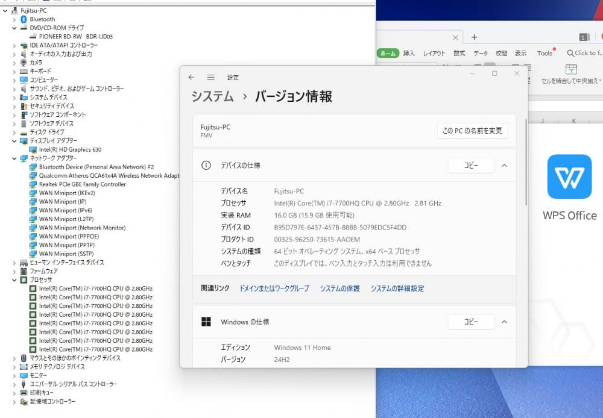
Task: Close the current WPS document tab
Action: (455, 38)
